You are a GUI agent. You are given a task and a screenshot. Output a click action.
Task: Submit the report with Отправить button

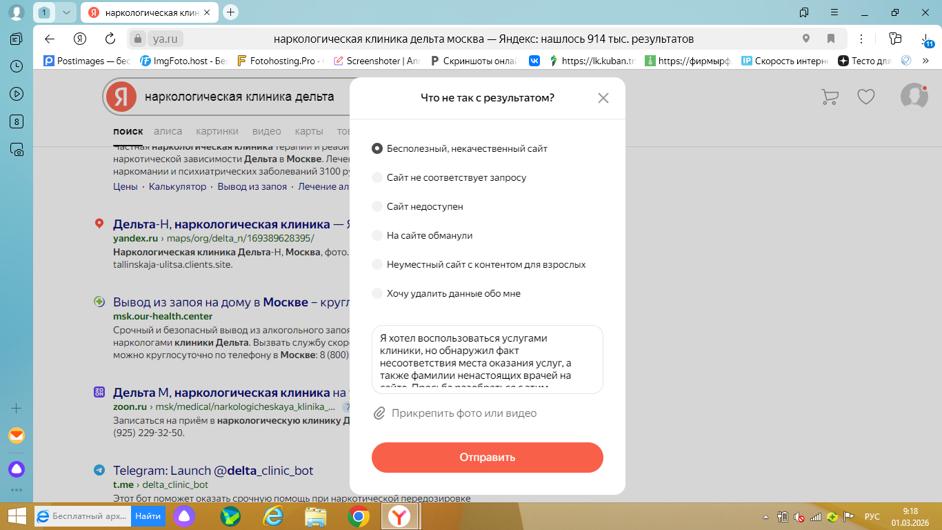[488, 458]
